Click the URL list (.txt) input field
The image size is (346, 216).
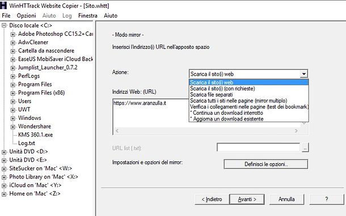click(258, 147)
